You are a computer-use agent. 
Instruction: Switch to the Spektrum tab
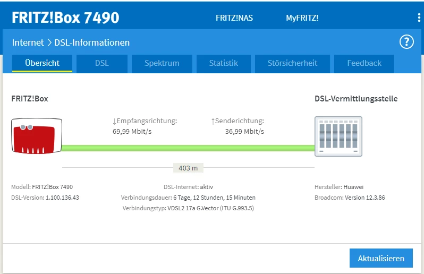(x=162, y=64)
